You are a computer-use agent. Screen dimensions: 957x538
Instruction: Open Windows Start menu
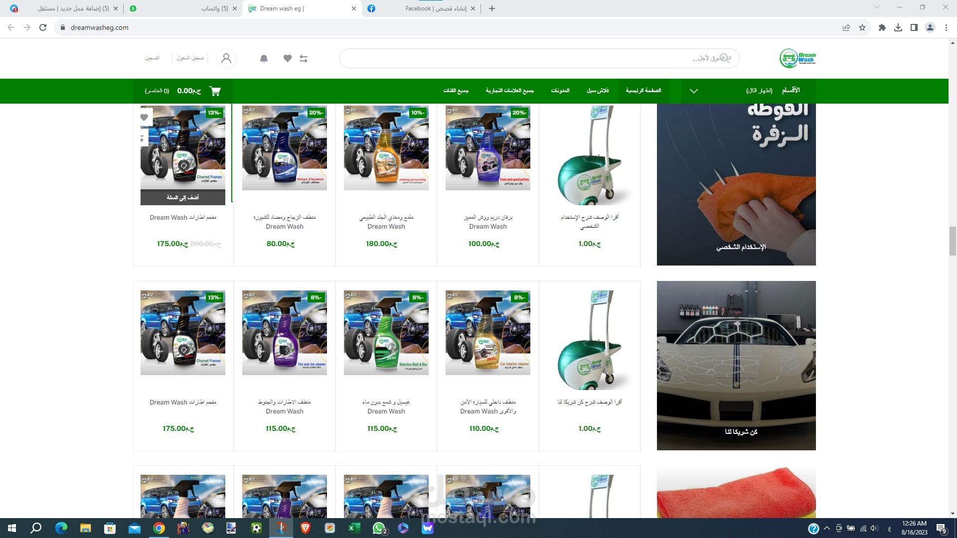(x=12, y=528)
